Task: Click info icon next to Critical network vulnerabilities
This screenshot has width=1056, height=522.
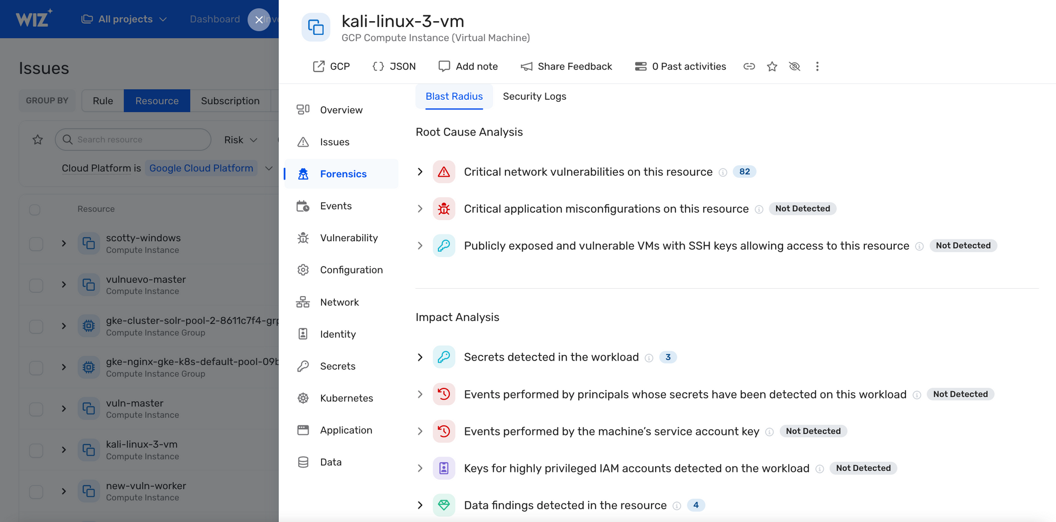Action: [x=723, y=173]
